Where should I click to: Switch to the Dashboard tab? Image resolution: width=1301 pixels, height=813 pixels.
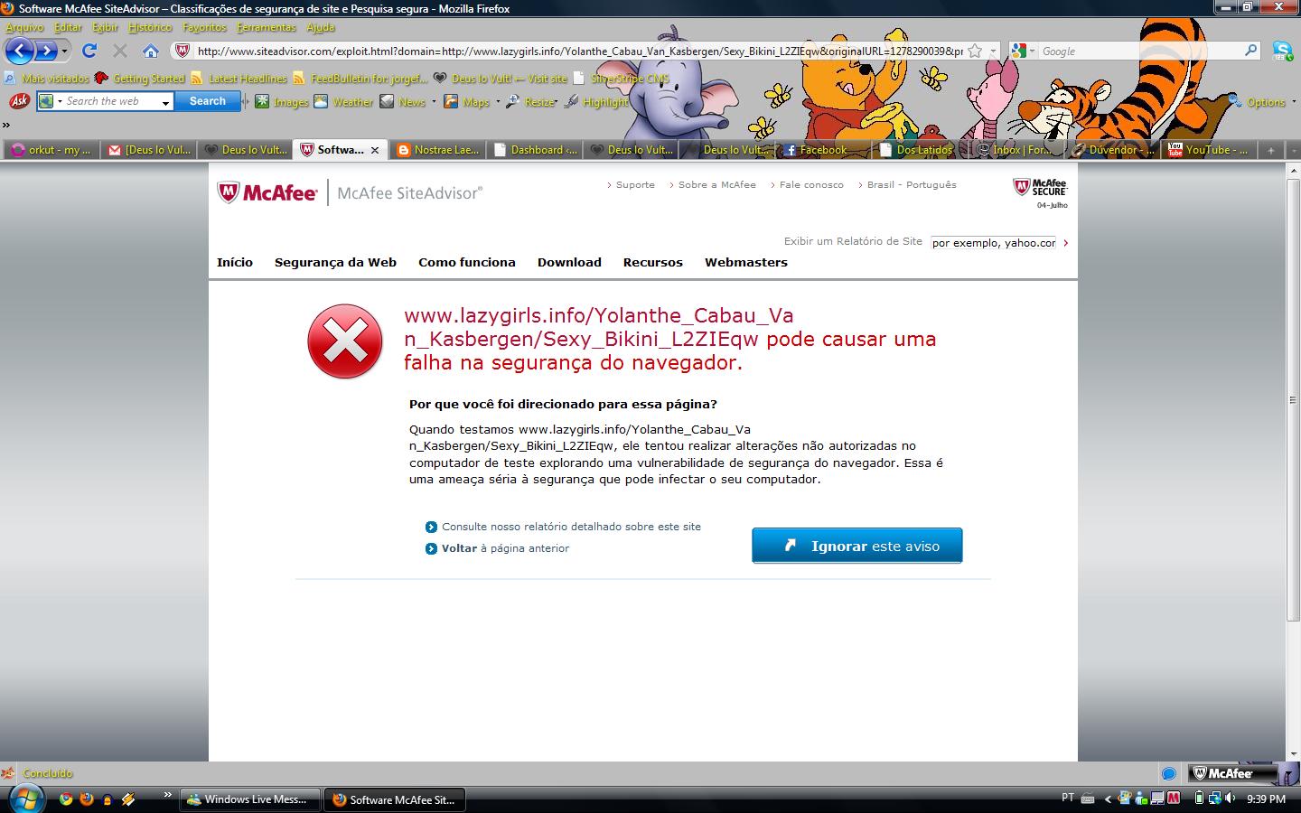535,150
